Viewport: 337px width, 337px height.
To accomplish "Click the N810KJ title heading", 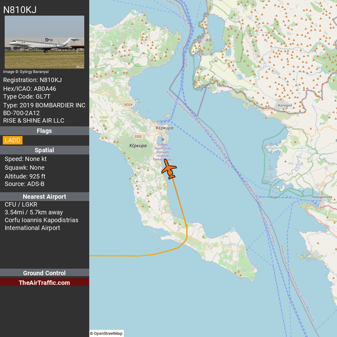I will (20, 9).
